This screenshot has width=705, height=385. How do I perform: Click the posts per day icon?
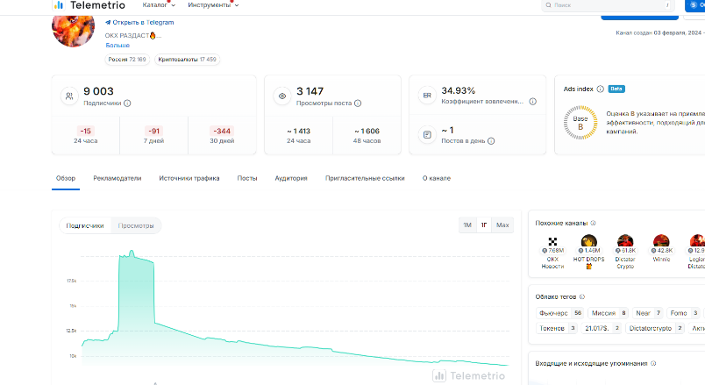coord(427,134)
